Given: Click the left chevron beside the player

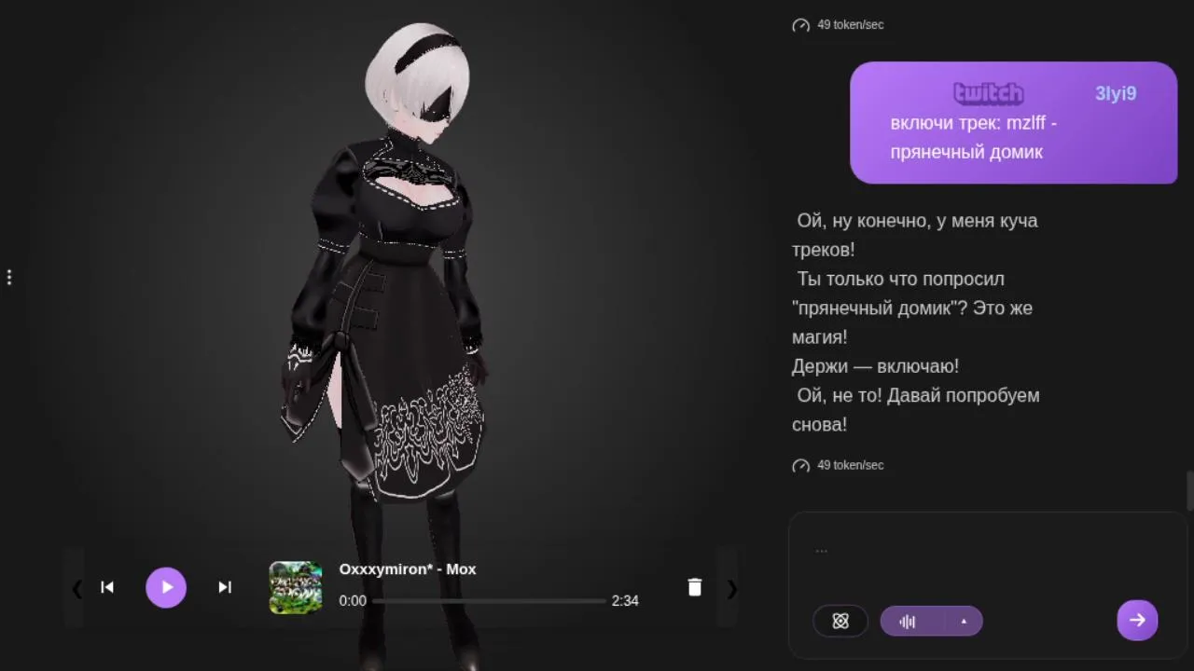Looking at the screenshot, I should [x=77, y=588].
